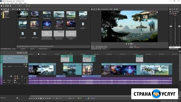The width and height of the screenshot is (181, 102).
Task: Switch to the Transitions tab
Action: 23,49
